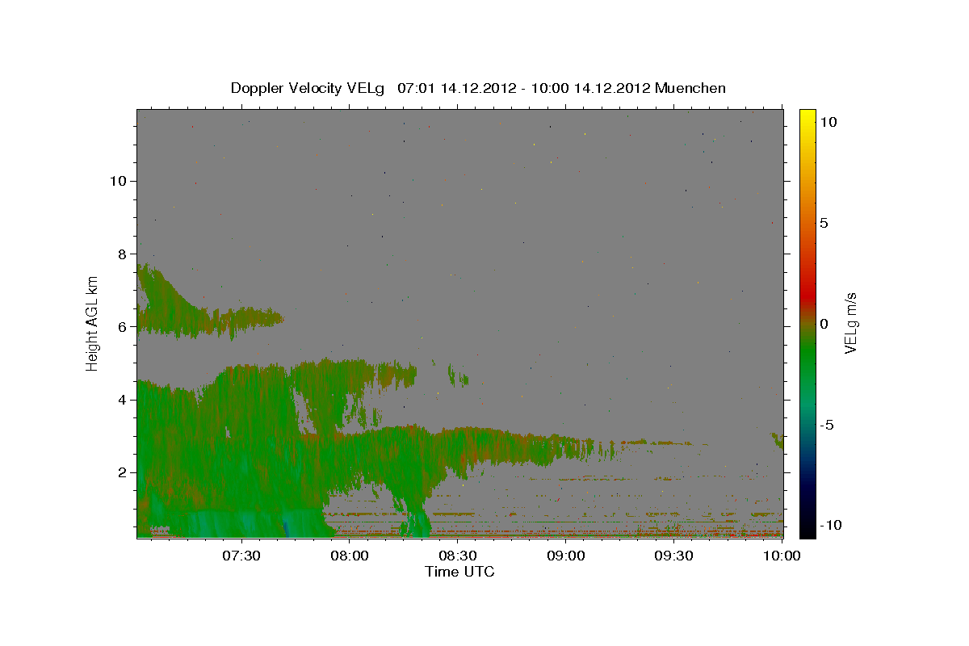Click the dark bottom of the velocity colorbar

[807, 521]
